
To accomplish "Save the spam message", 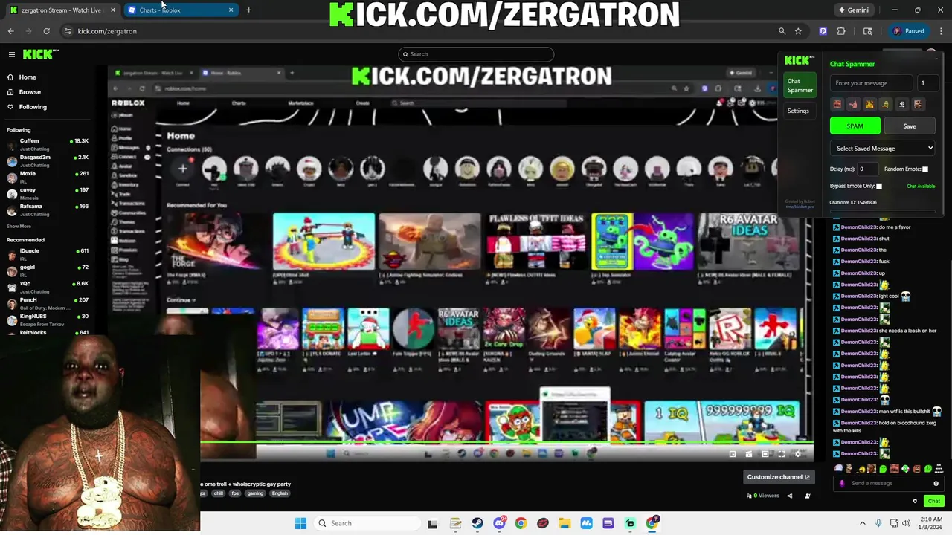I will point(909,126).
